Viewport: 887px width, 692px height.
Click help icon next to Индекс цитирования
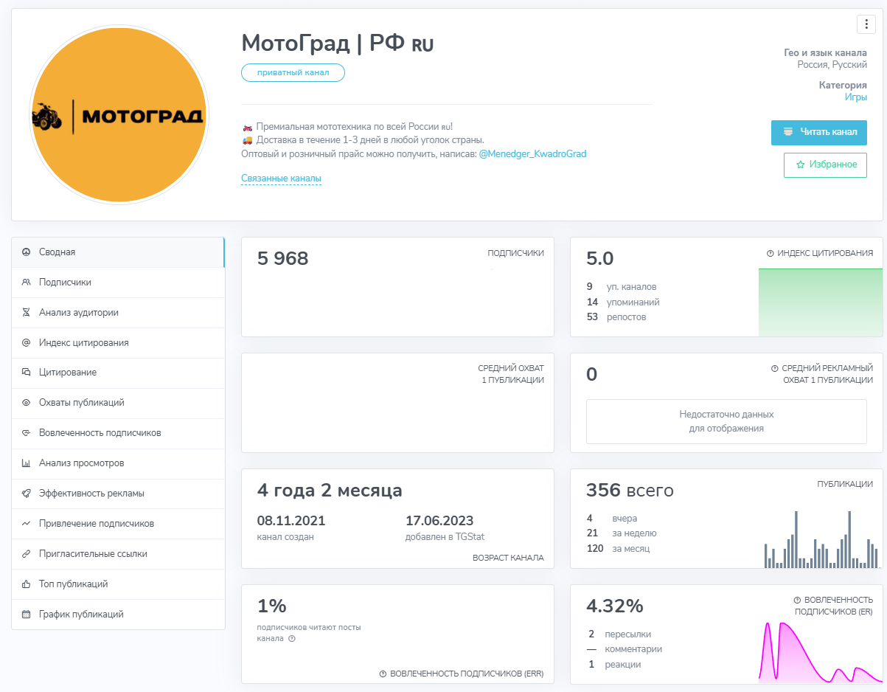tap(771, 253)
